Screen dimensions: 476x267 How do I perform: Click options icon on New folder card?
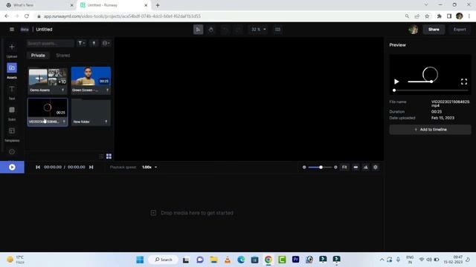106,122
